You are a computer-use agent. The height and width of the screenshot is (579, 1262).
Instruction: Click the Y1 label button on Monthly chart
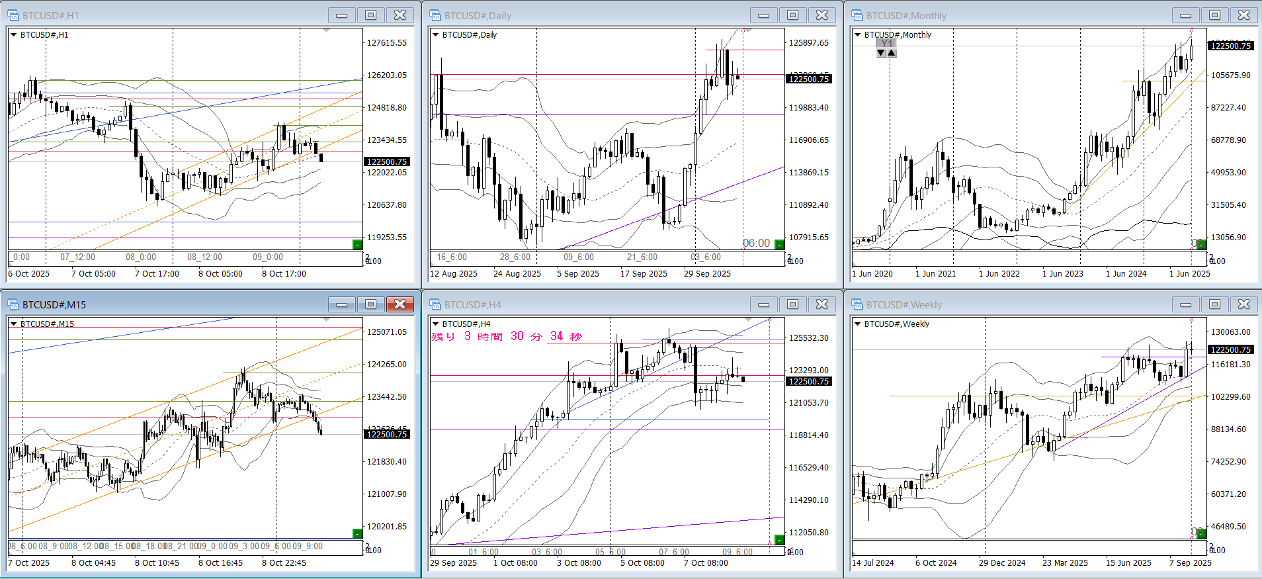886,43
